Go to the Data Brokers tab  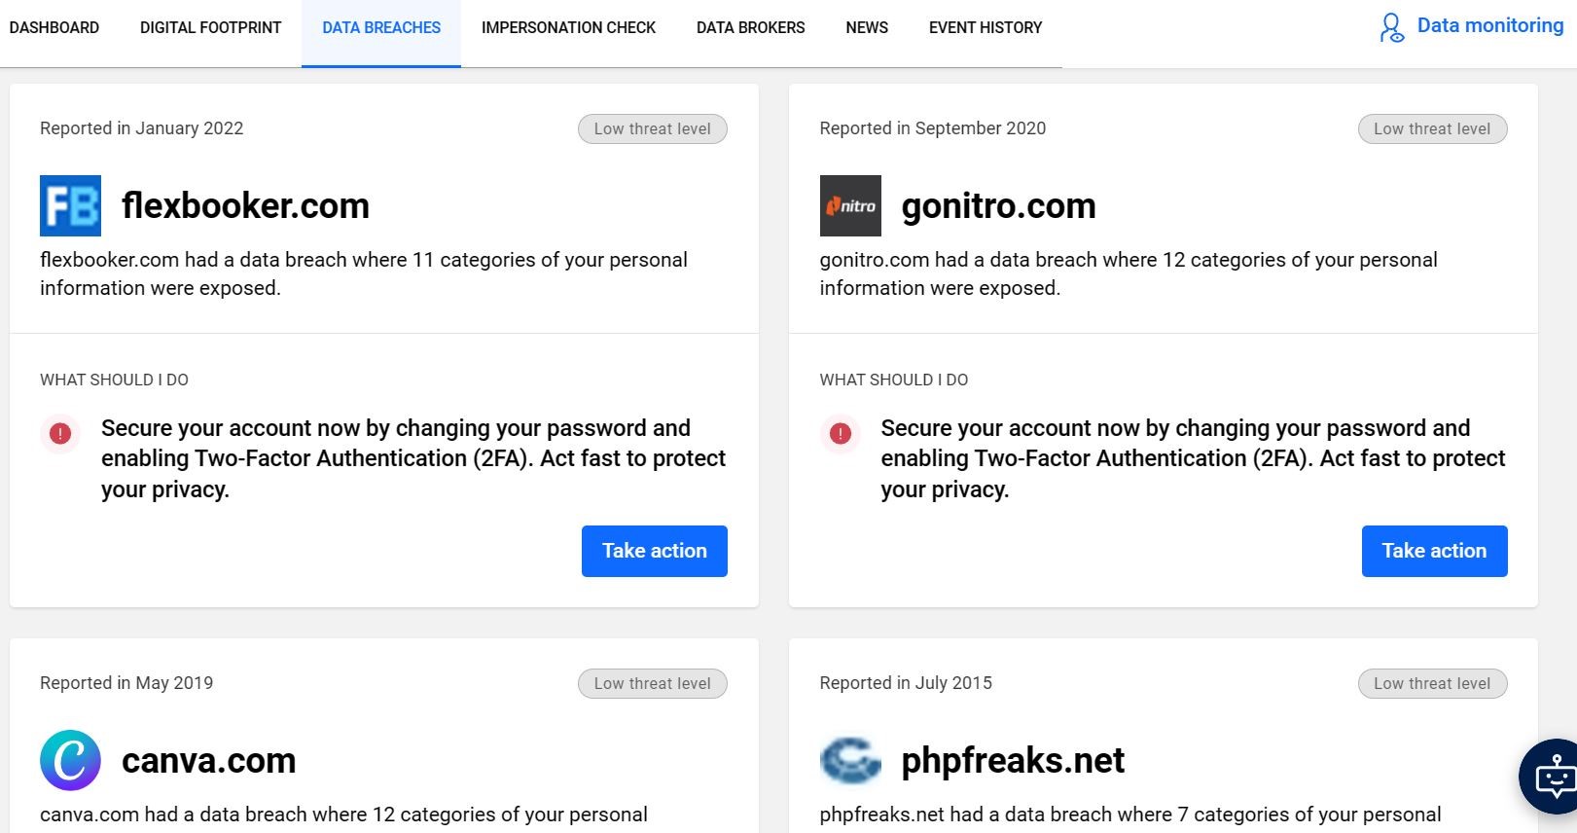pyautogui.click(x=750, y=27)
